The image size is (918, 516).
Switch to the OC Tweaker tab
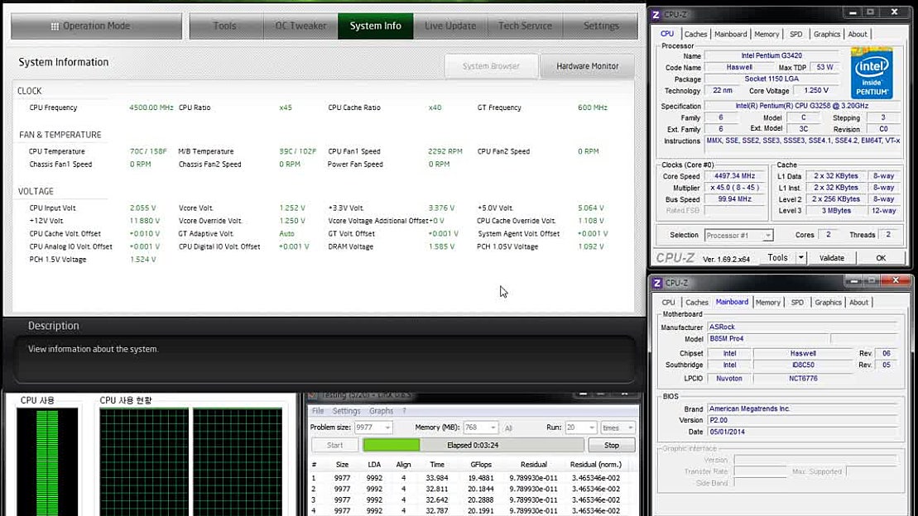coord(300,26)
